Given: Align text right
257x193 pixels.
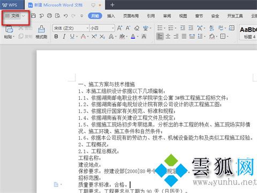Looking at the screenshot, I should pos(176,36).
